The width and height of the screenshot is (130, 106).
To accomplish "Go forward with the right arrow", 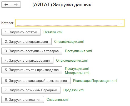I will (x=16, y=4).
